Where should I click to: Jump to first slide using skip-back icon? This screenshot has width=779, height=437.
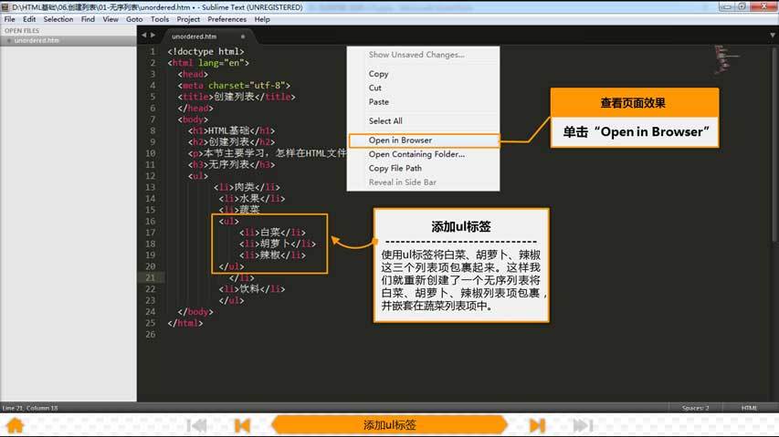pyautogui.click(x=196, y=425)
